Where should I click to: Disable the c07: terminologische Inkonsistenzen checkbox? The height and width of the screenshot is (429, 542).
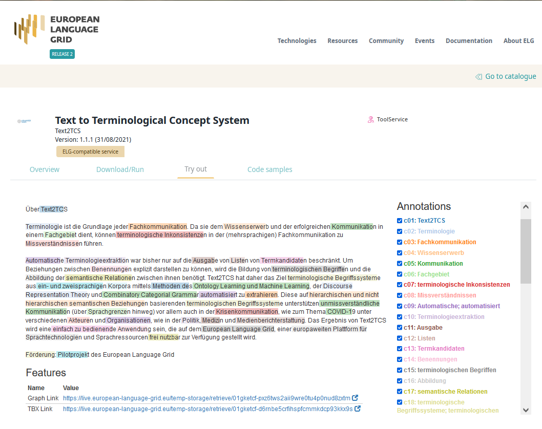[x=400, y=285]
